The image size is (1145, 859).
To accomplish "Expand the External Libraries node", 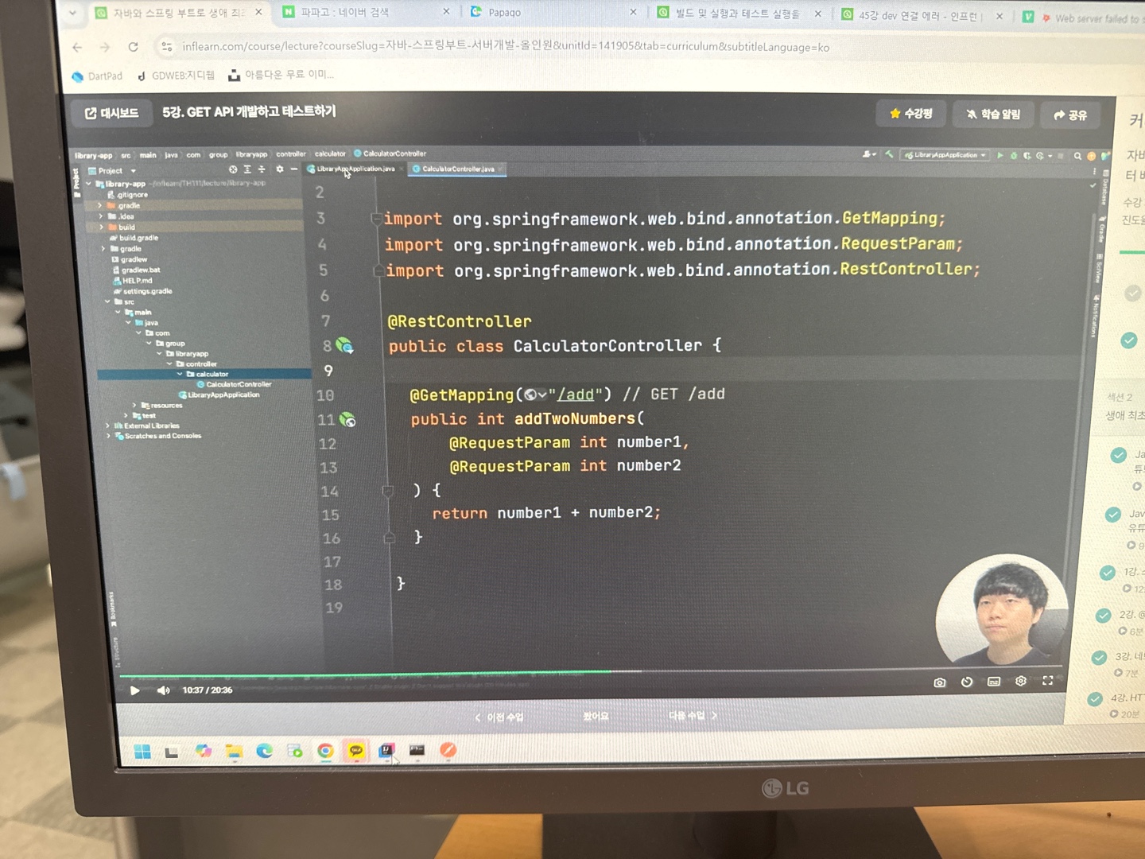I will click(x=107, y=426).
